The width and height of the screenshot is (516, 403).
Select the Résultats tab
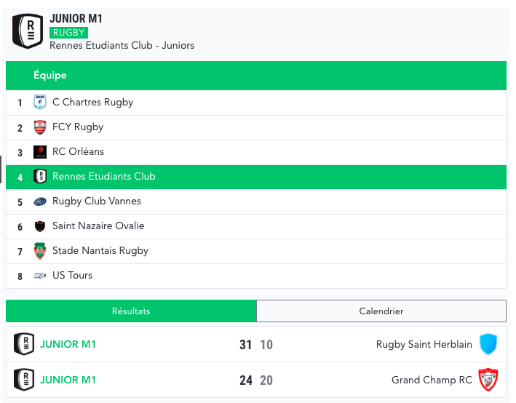(x=131, y=311)
